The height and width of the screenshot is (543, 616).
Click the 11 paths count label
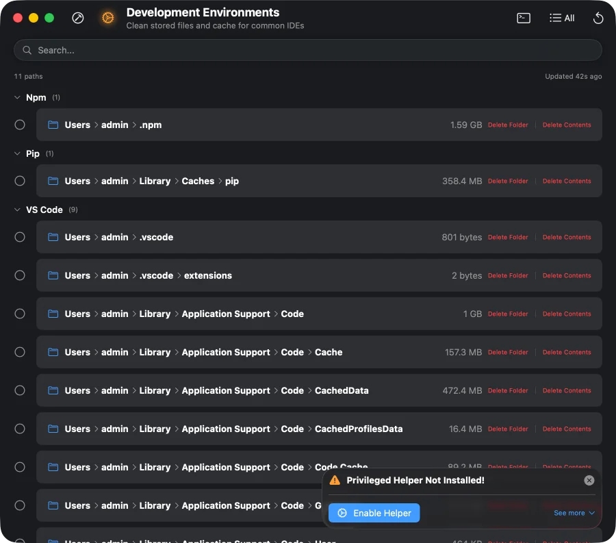pyautogui.click(x=28, y=76)
